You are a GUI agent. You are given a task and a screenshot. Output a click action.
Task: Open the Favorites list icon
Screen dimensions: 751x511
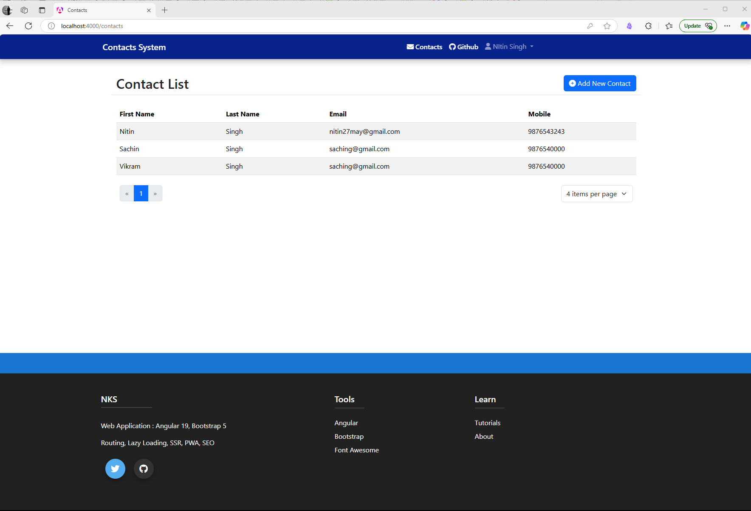669,26
